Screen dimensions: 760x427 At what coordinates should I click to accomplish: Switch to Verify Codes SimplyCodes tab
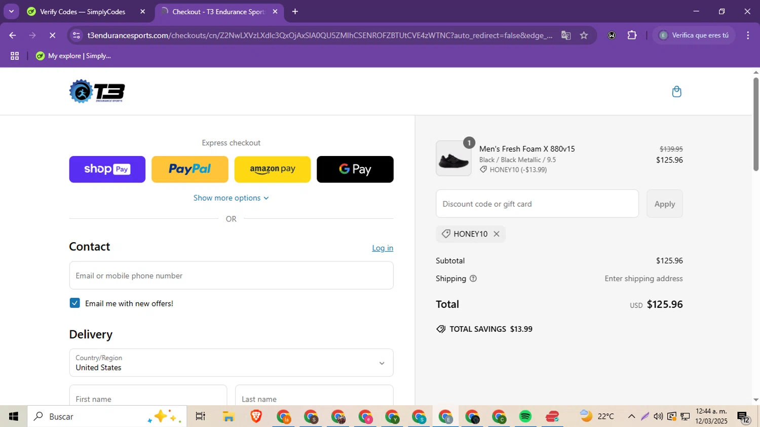point(83,12)
